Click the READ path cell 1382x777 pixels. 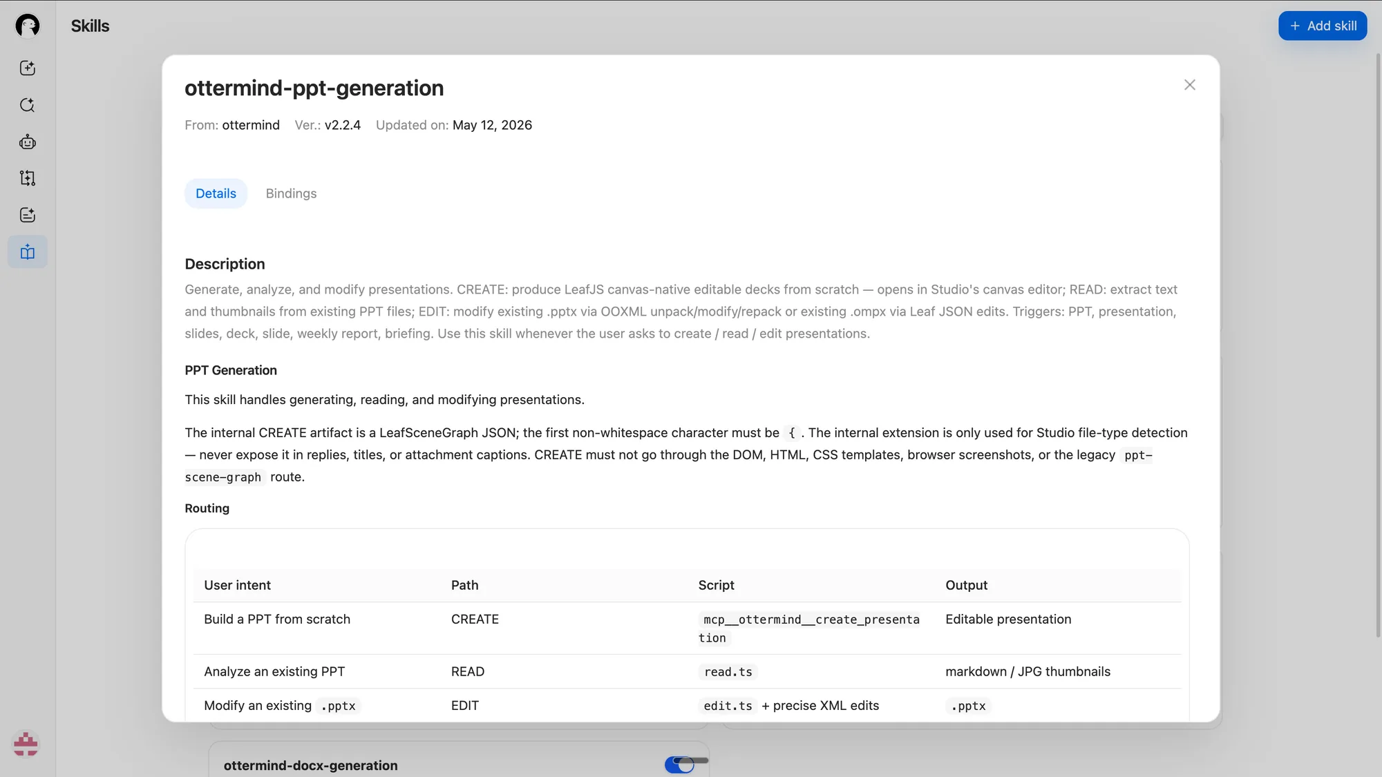(468, 671)
